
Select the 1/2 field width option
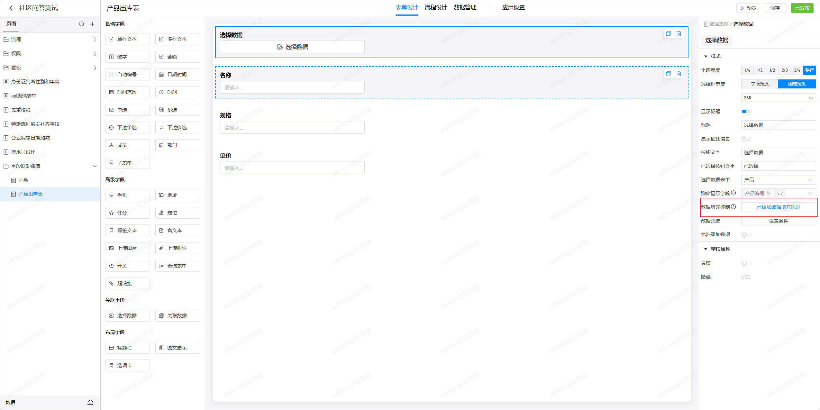click(772, 70)
